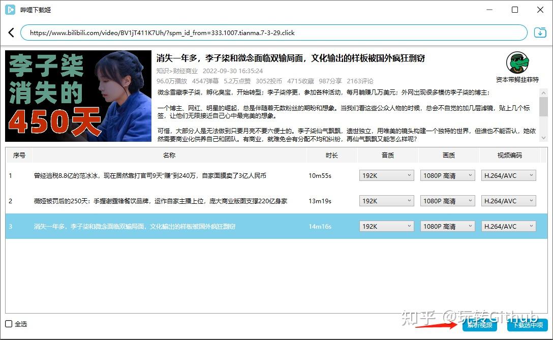This screenshot has height=340, width=553.
Task: Click the 13m19s duration cell
Action: 320,201
